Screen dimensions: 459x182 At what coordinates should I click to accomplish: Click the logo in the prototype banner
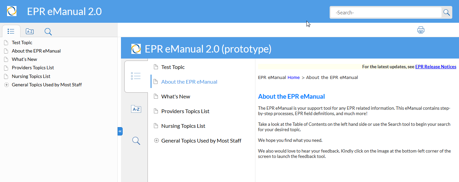(136, 49)
